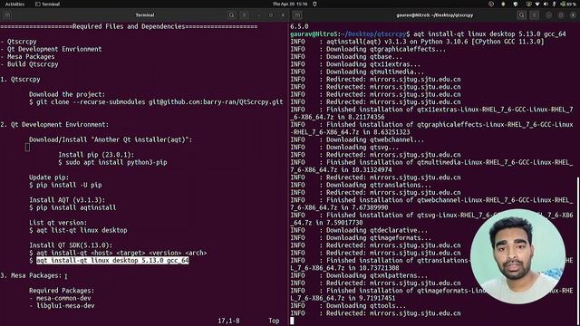This screenshot has height=326, width=580.
Task: Click the small yellow tray indicator icon
Action: click(504, 4)
